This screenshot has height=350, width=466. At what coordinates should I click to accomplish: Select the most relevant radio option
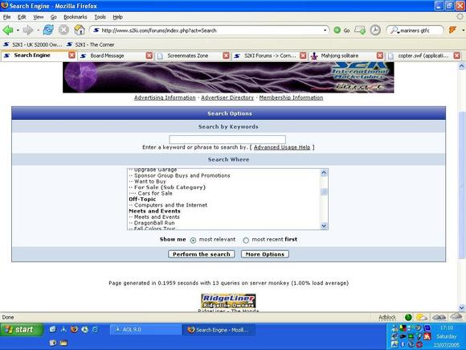[193, 241]
